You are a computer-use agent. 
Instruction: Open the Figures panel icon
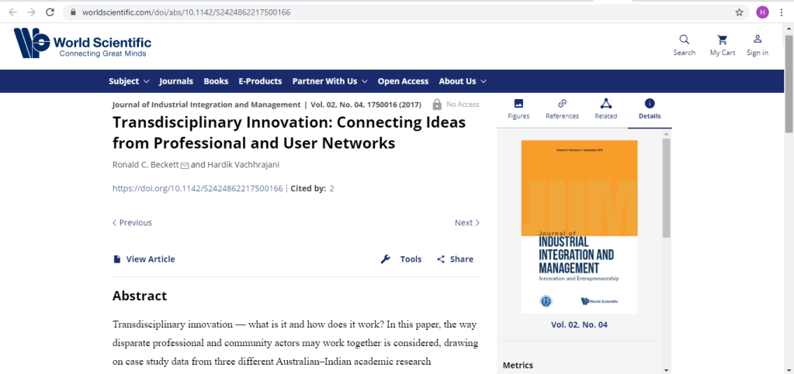pyautogui.click(x=518, y=104)
